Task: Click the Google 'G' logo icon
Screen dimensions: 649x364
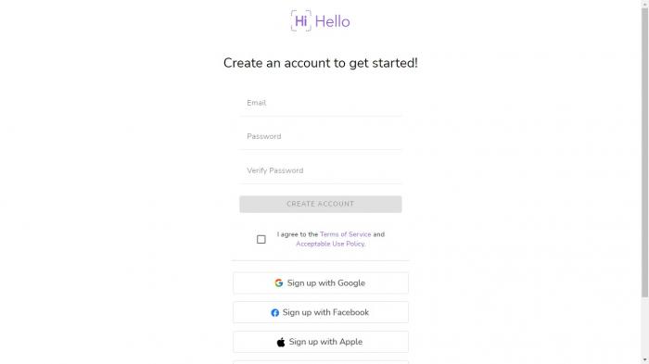Action: [278, 282]
